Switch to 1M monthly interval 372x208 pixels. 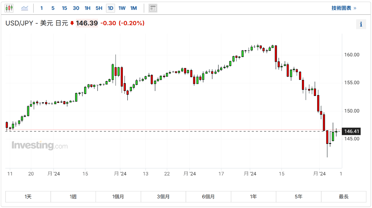pos(133,8)
